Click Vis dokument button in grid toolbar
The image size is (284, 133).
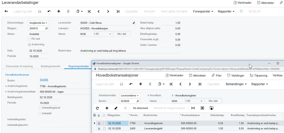[140, 108]
